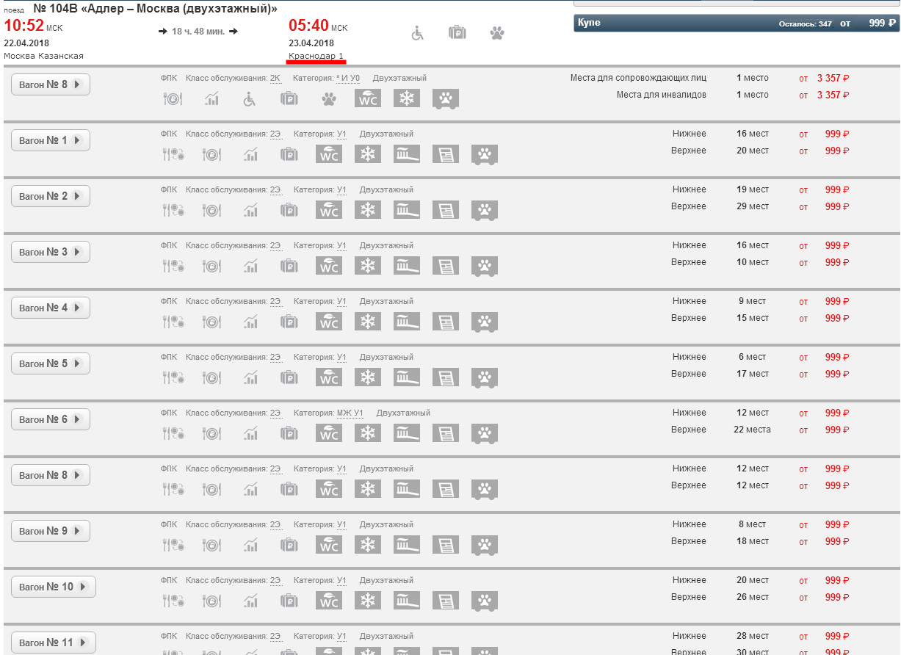This screenshot has width=901, height=655.
Task: Click the cutlery meal choice icon for Вагон № 10
Action: (x=173, y=600)
